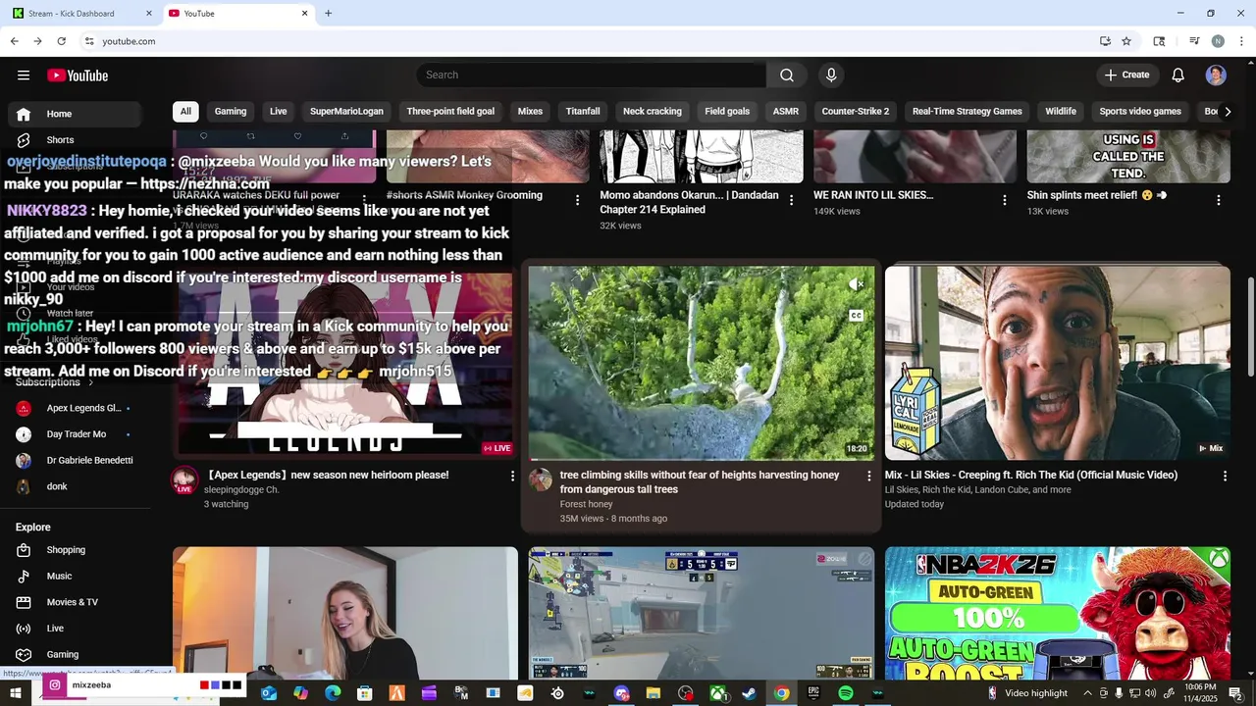Bookmark this page with the star icon
This screenshot has width=1256, height=706.
coord(1126,41)
